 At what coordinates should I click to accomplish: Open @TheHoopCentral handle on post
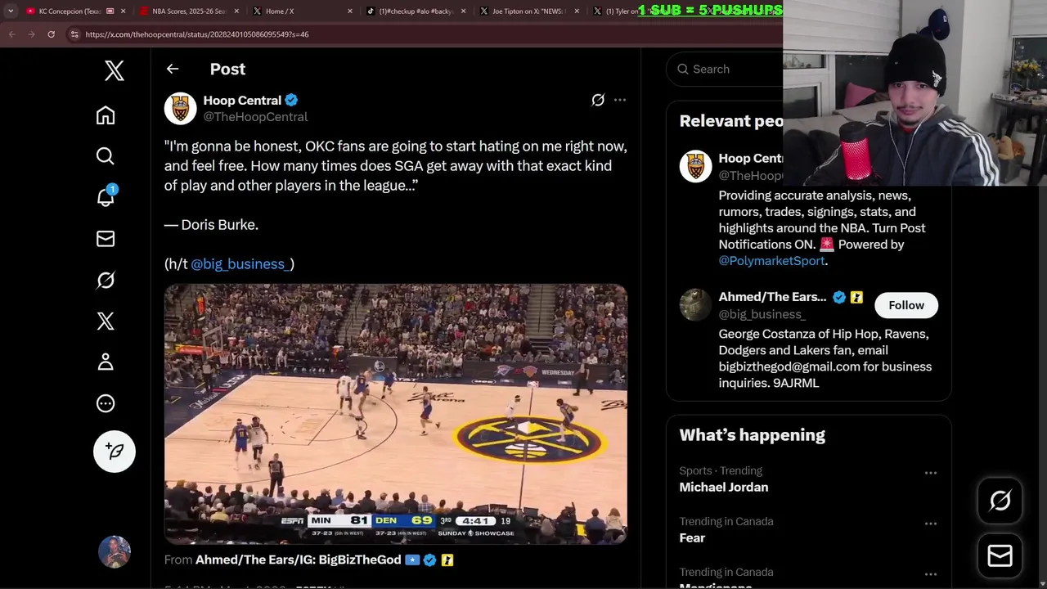point(255,117)
